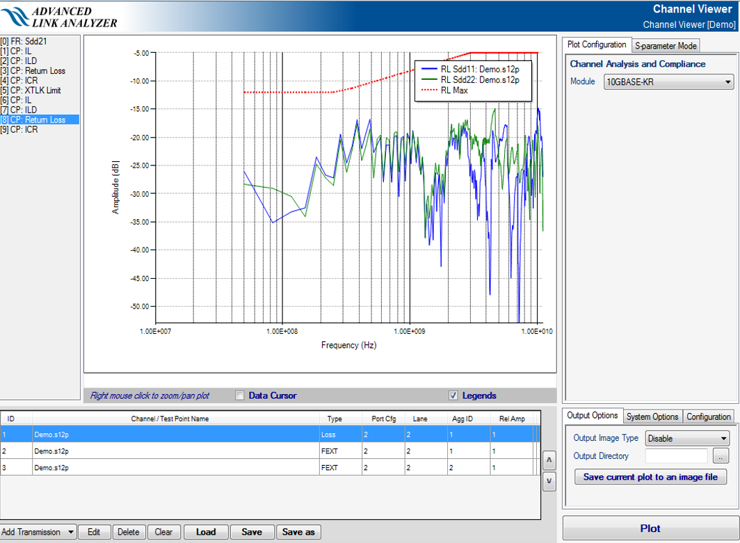Click the Output Directory text field

tap(676, 456)
